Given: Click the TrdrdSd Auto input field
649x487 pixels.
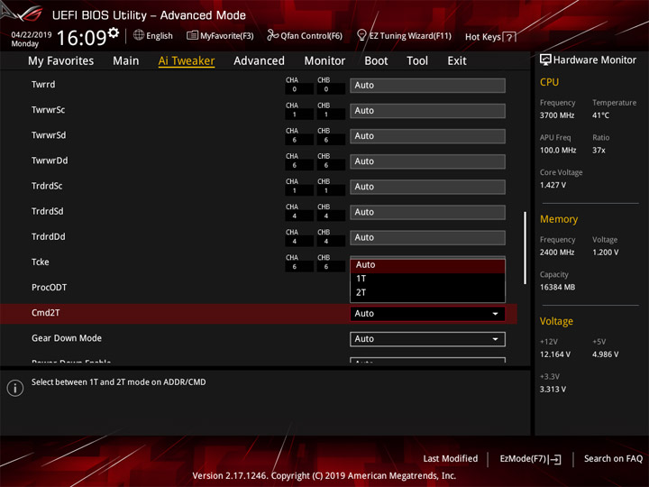Looking at the screenshot, I should 427,212.
